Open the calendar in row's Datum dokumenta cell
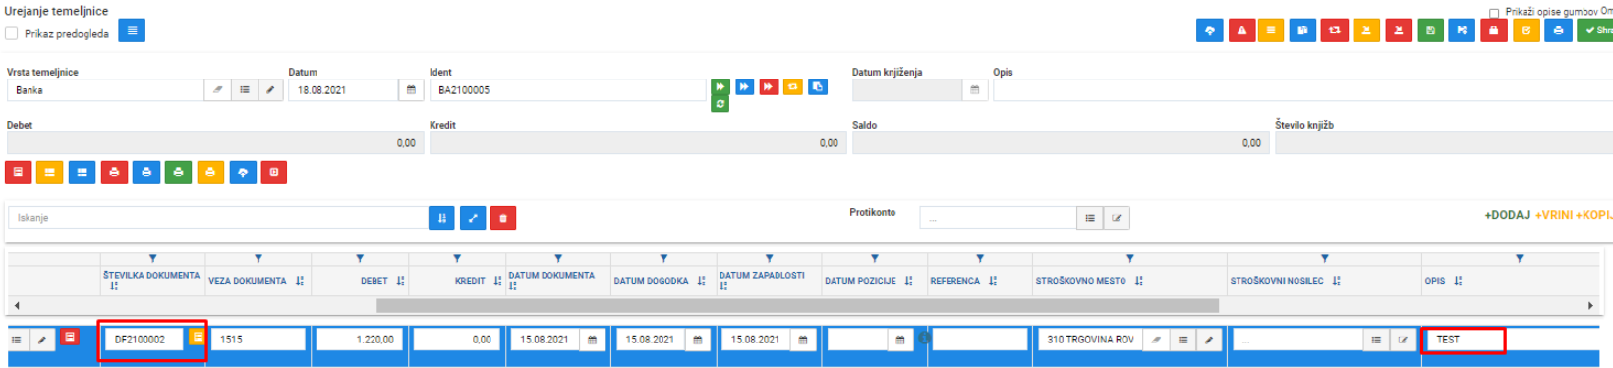The width and height of the screenshot is (1613, 368). click(592, 340)
